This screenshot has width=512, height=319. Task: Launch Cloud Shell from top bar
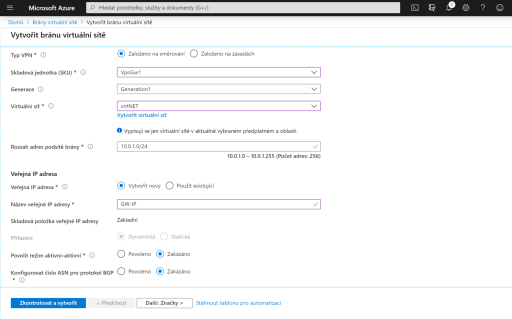pyautogui.click(x=414, y=7)
